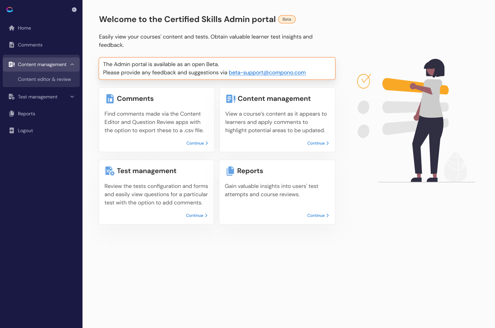Screen dimensions: 495x328
Task: Click the Reports sidebar icon
Action: pyautogui.click(x=12, y=114)
